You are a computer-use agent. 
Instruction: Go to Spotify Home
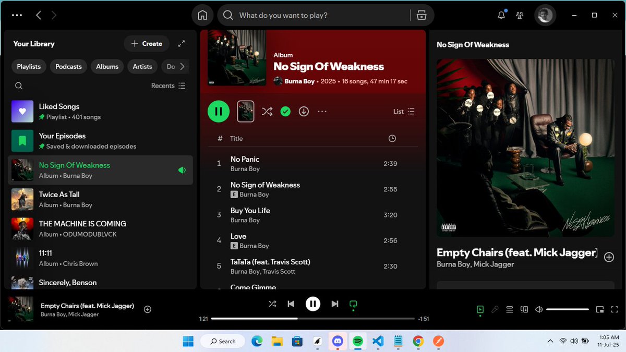(202, 15)
